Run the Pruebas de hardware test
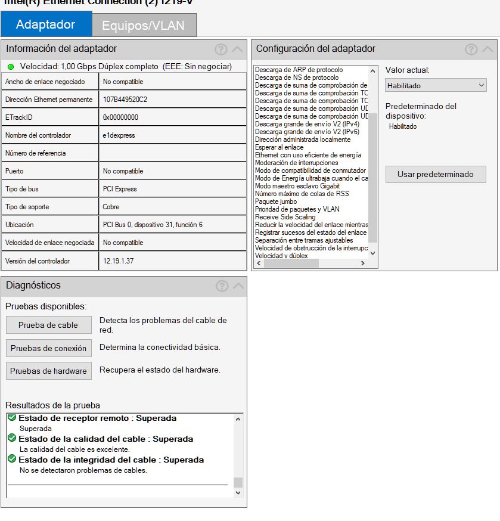500x521 pixels. tap(48, 371)
